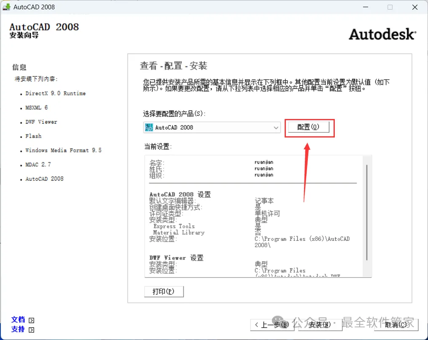Image resolution: width=428 pixels, height=340 pixels.
Task: Click the Express Tools settings row
Action: (174, 226)
